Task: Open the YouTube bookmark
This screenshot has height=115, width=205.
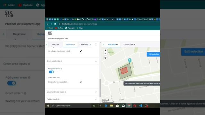Action: point(59,28)
